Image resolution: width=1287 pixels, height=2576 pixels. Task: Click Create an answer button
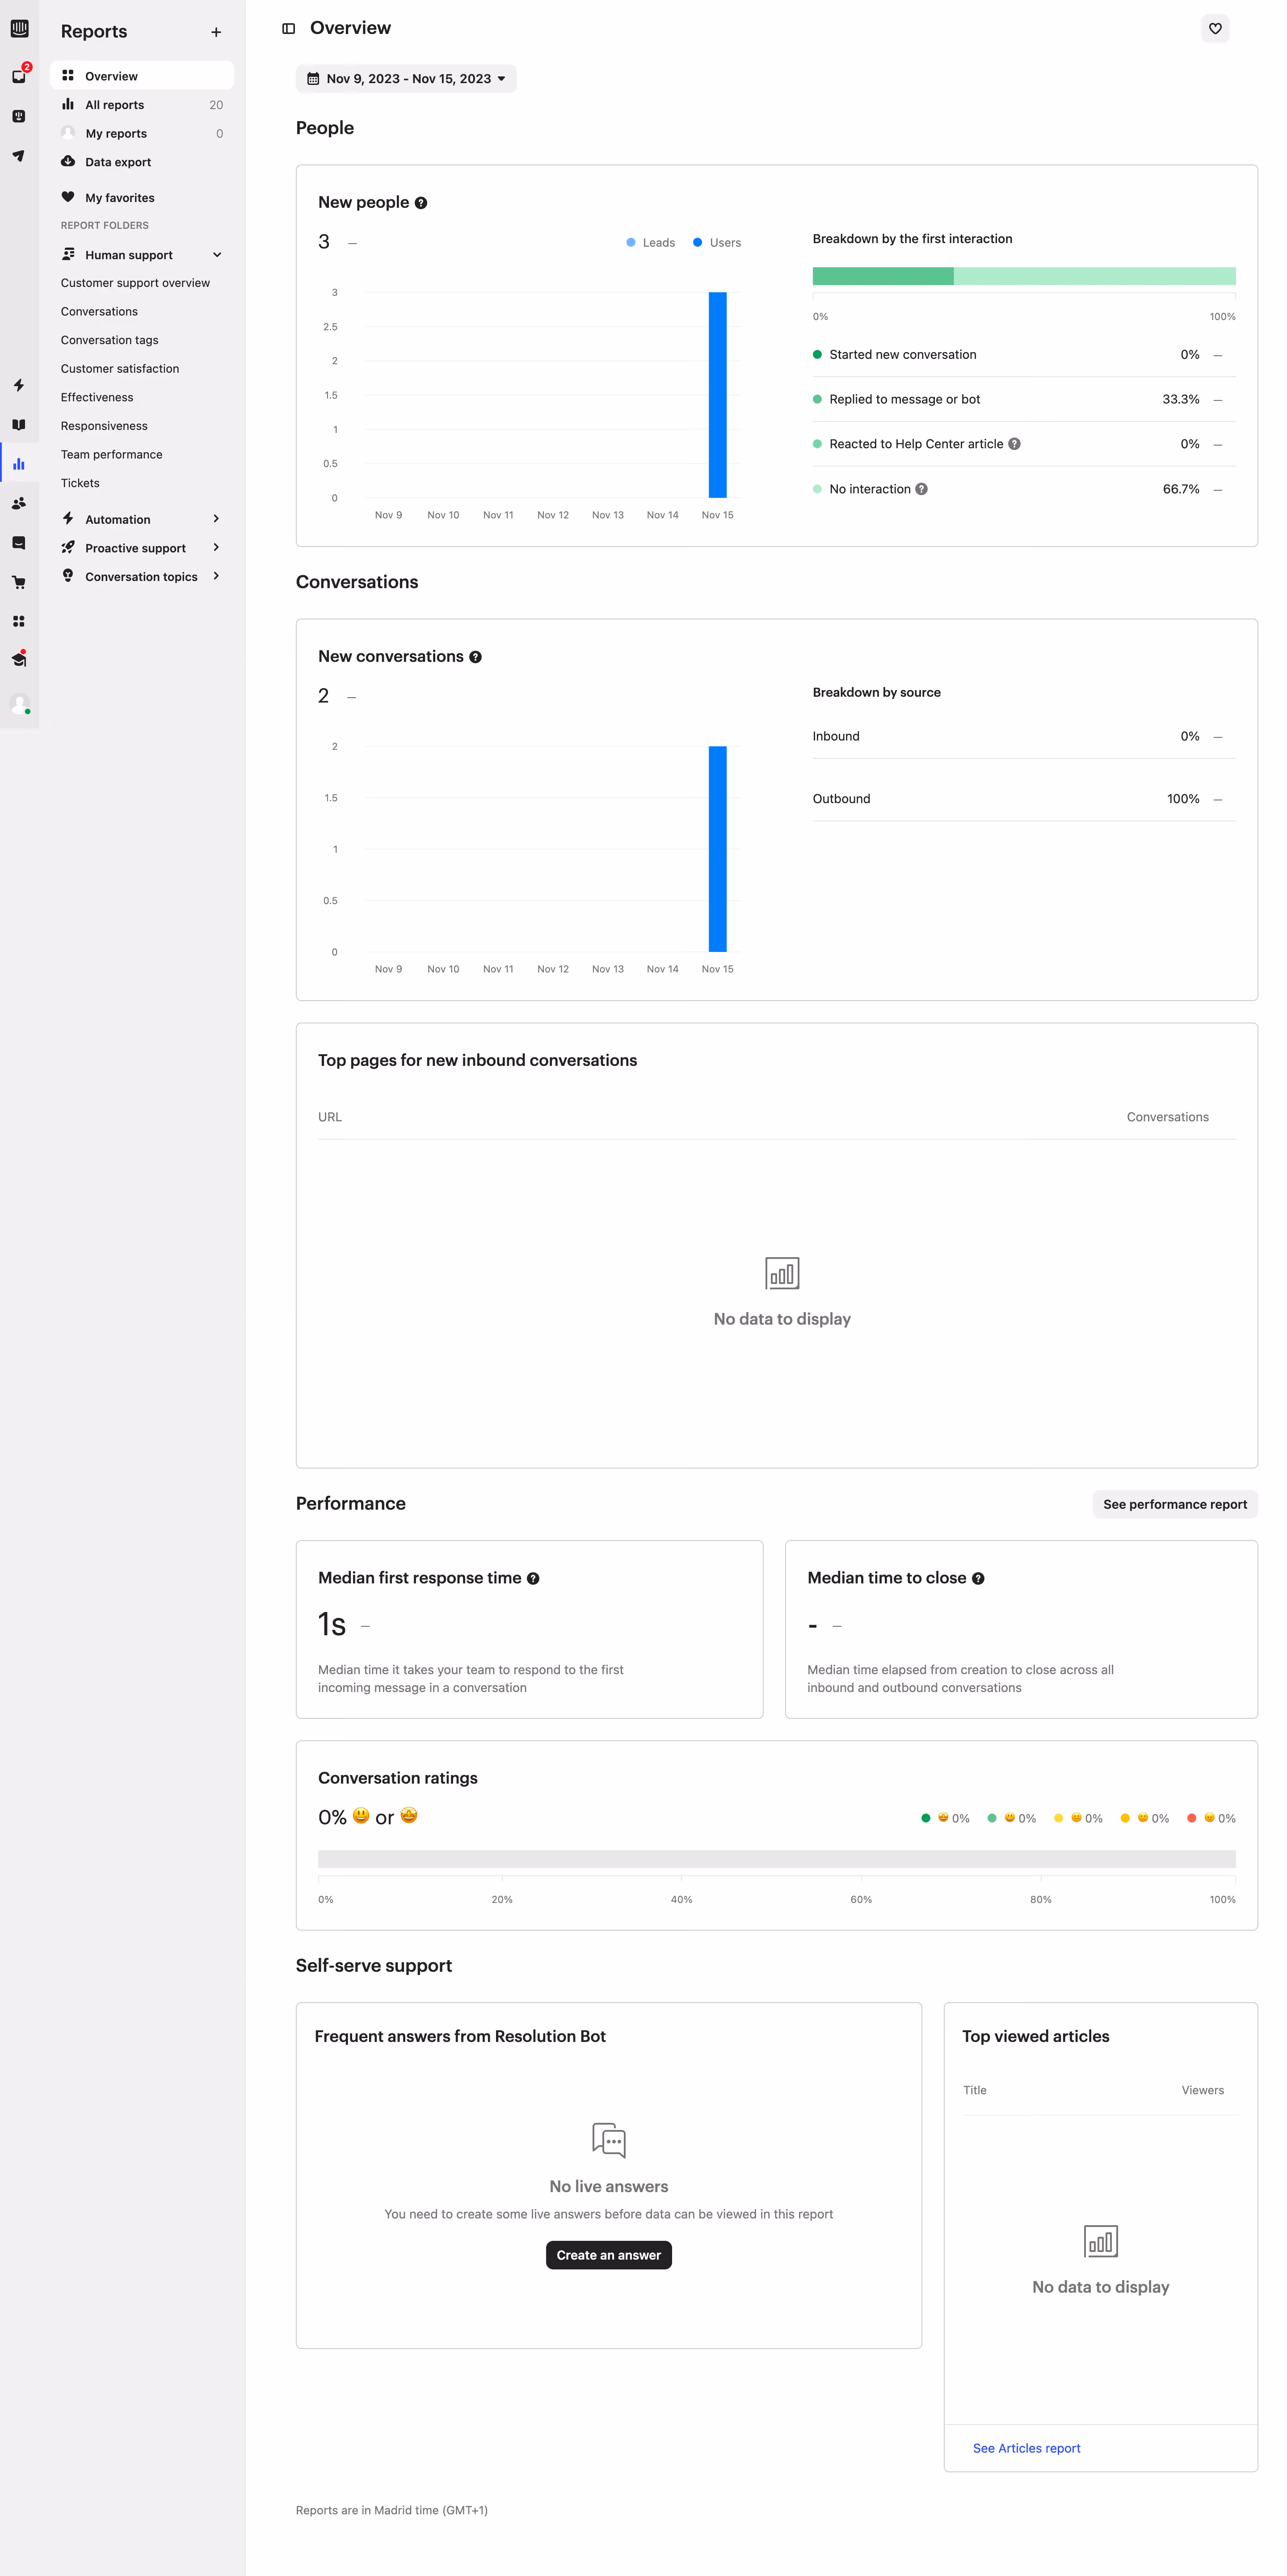pos(608,2255)
